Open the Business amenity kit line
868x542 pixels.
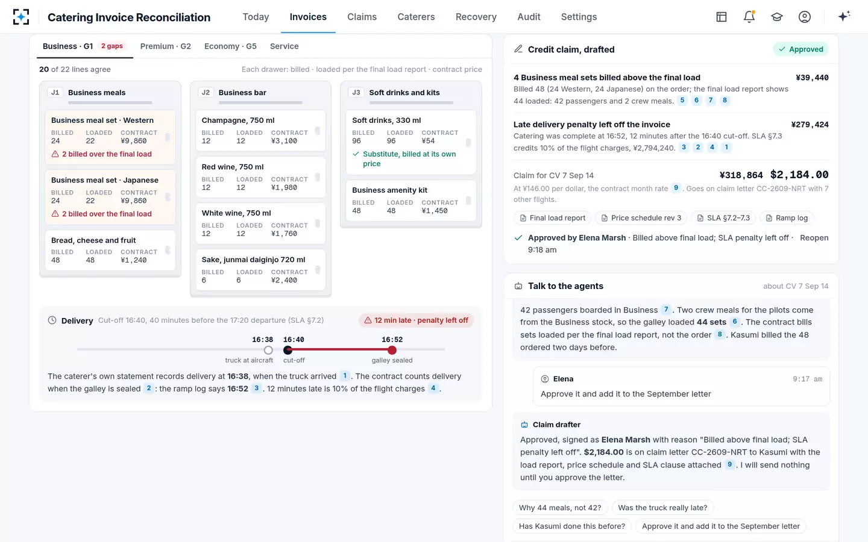tap(411, 200)
